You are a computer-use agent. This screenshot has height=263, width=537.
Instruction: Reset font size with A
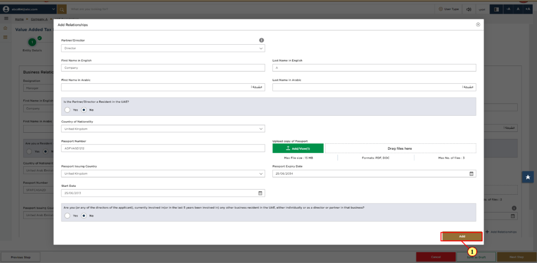(x=518, y=9)
